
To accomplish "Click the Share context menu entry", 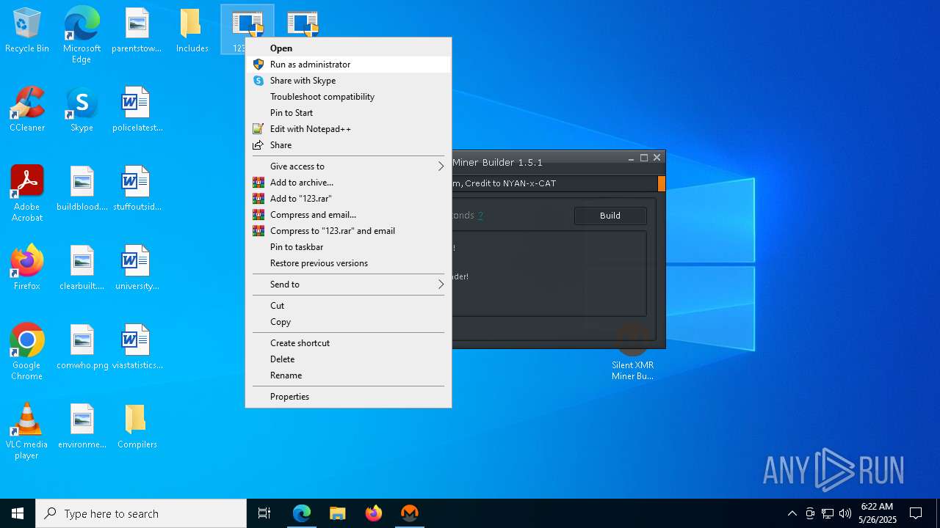I will pyautogui.click(x=348, y=145).
